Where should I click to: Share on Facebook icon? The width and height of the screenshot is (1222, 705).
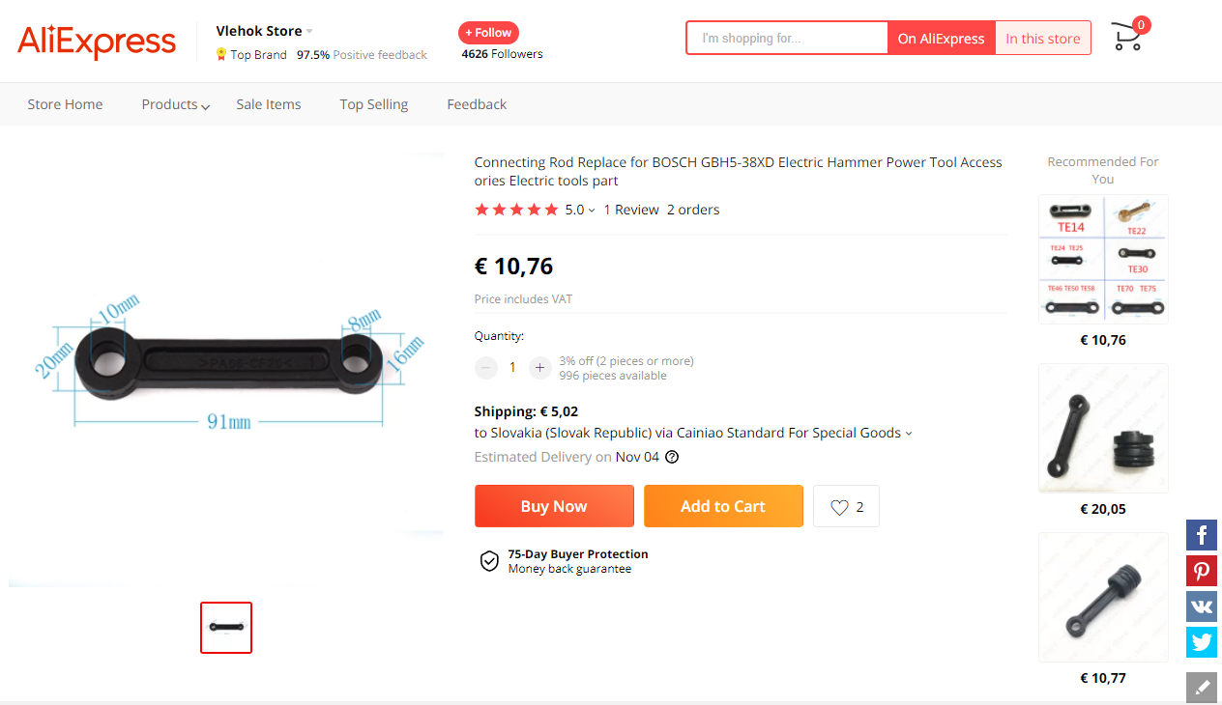(1202, 535)
